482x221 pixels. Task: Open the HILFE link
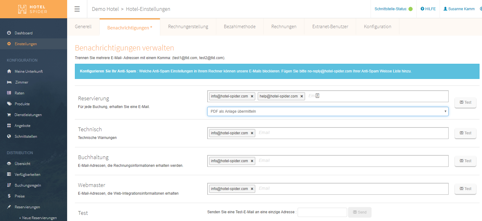[428, 9]
